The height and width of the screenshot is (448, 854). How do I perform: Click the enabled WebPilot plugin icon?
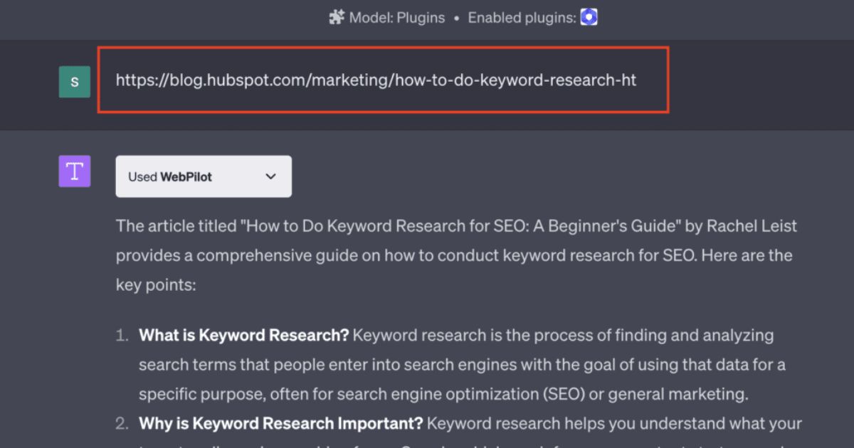click(x=589, y=18)
